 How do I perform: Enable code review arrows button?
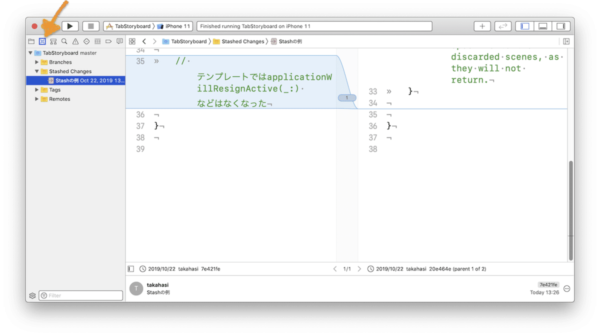pyautogui.click(x=503, y=26)
